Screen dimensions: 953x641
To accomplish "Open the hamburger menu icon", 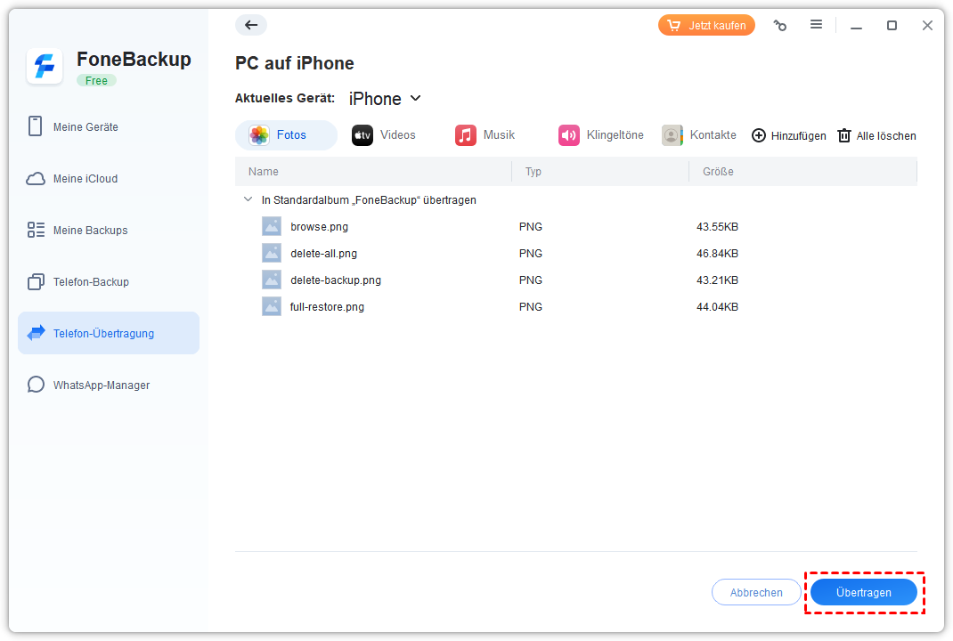I will [816, 25].
